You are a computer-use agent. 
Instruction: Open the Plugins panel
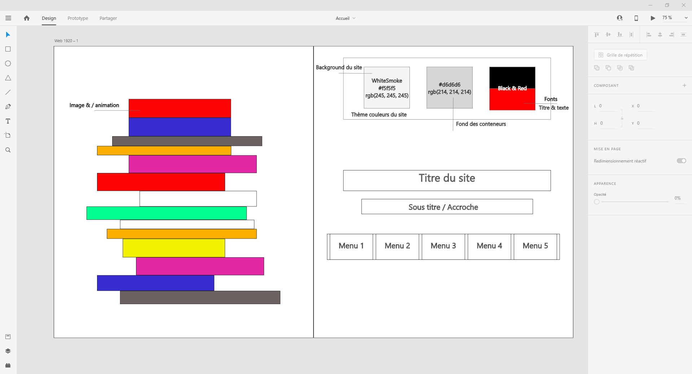(8, 365)
